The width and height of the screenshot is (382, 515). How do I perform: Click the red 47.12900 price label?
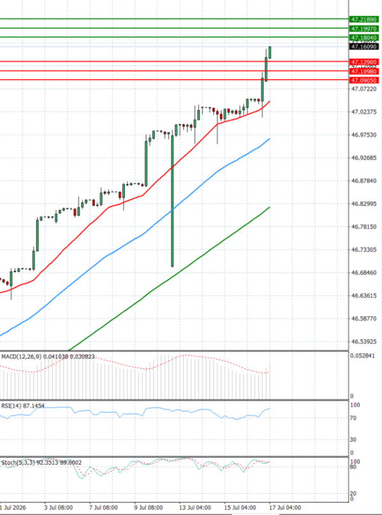364,62
